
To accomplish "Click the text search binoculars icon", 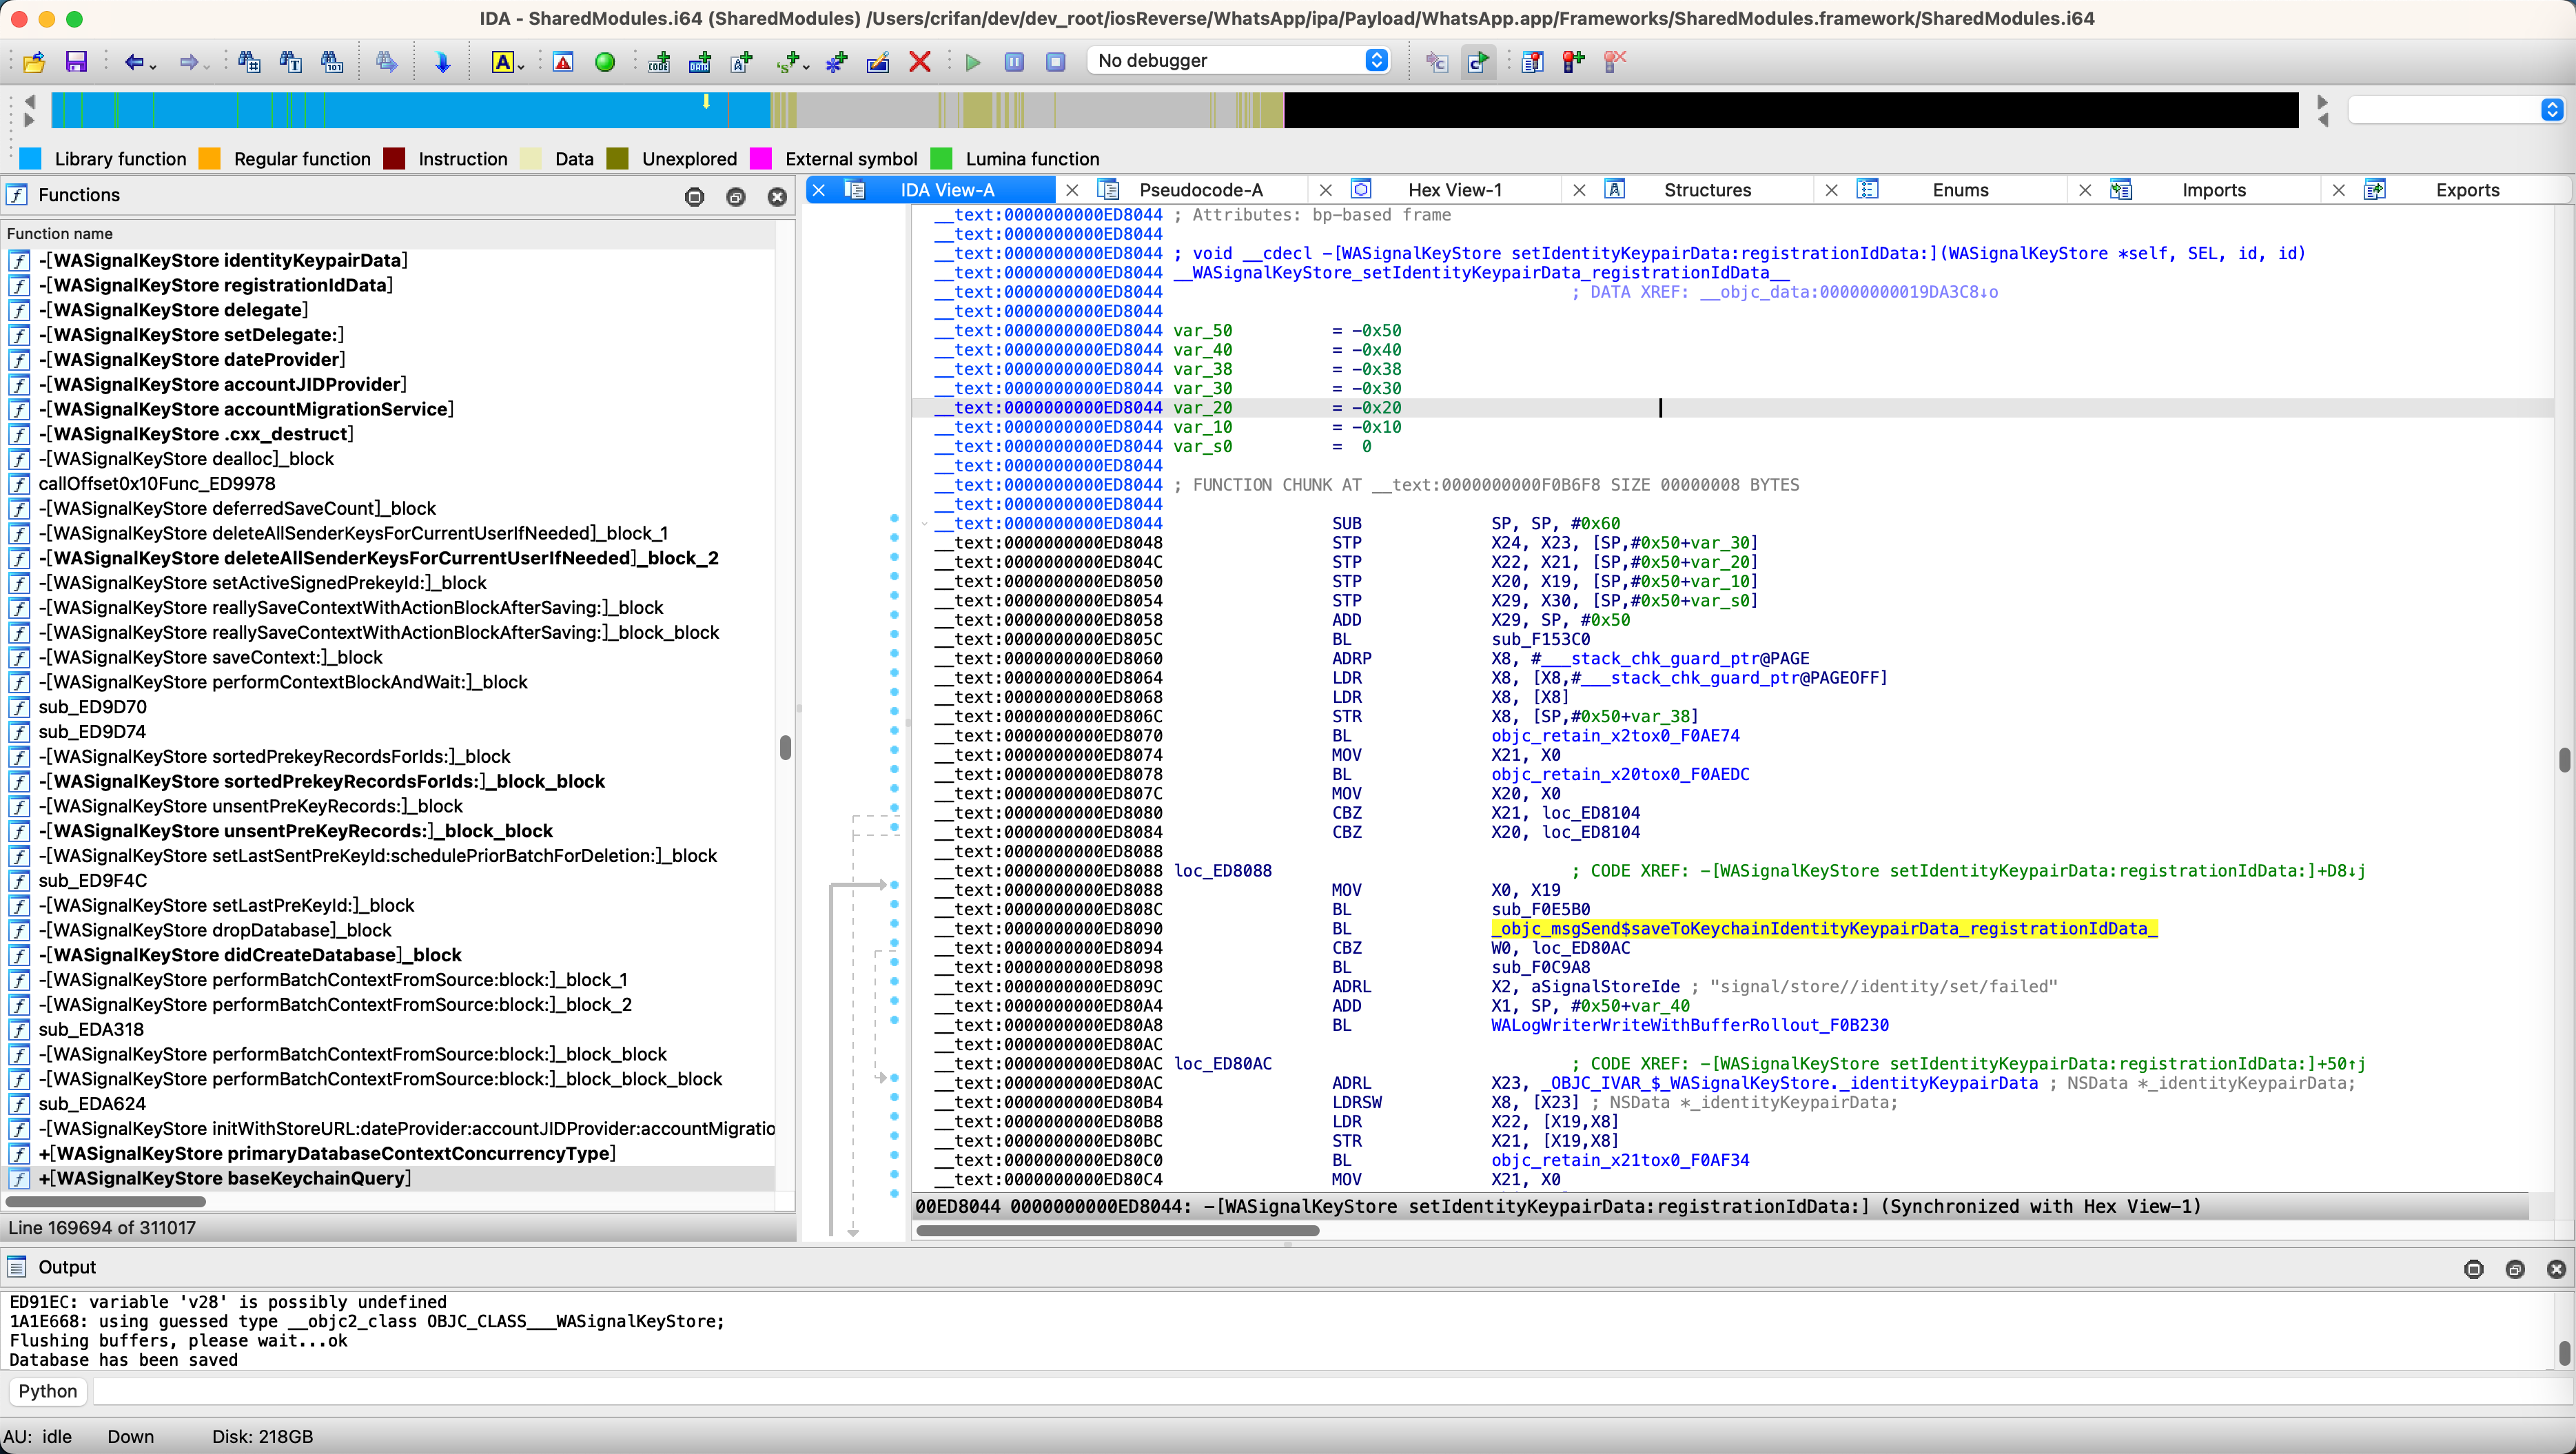I will pos(291,62).
